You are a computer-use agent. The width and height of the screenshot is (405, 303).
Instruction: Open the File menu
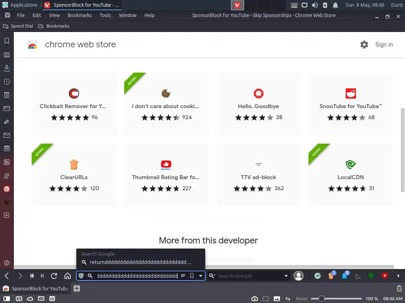point(21,15)
